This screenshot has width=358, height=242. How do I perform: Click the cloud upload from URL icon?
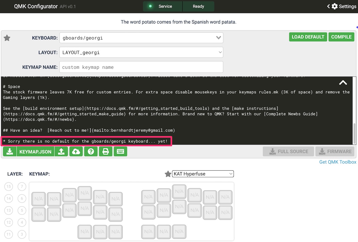pyautogui.click(x=76, y=152)
